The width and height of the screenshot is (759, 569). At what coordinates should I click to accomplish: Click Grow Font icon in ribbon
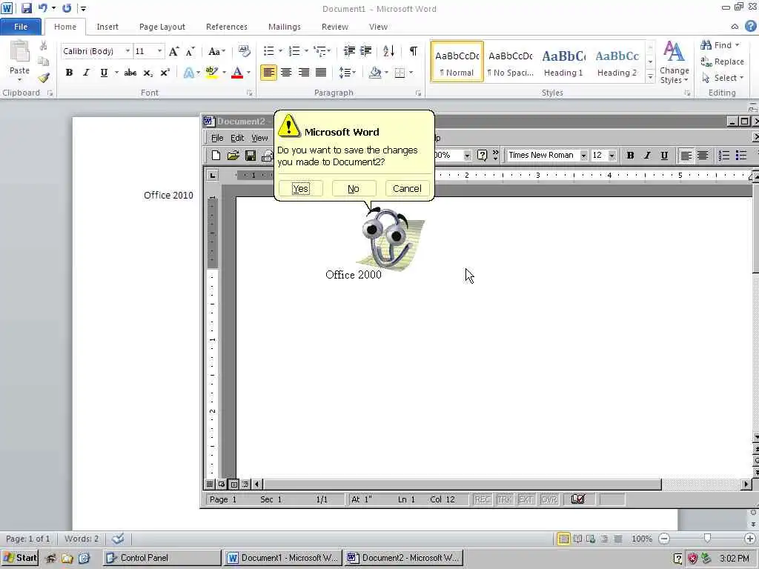[173, 51]
